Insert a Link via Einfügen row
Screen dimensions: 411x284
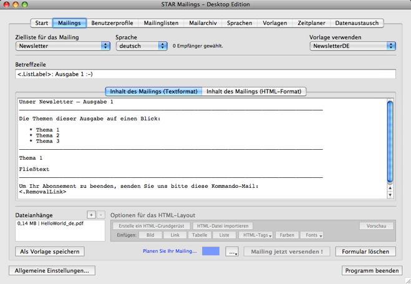click(x=175, y=235)
